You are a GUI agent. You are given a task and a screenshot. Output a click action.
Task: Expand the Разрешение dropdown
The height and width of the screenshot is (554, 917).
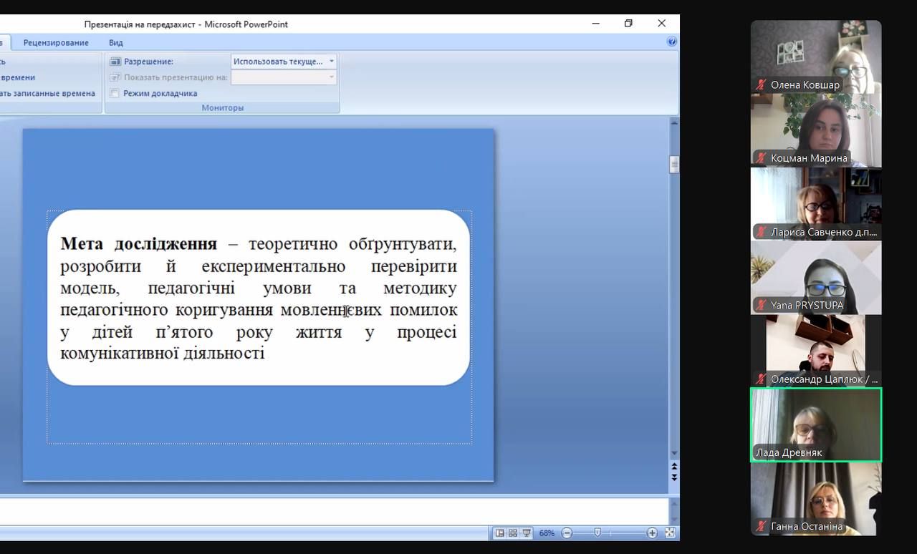point(331,62)
